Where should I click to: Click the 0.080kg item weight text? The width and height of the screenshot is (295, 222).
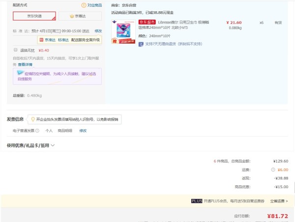235,28
